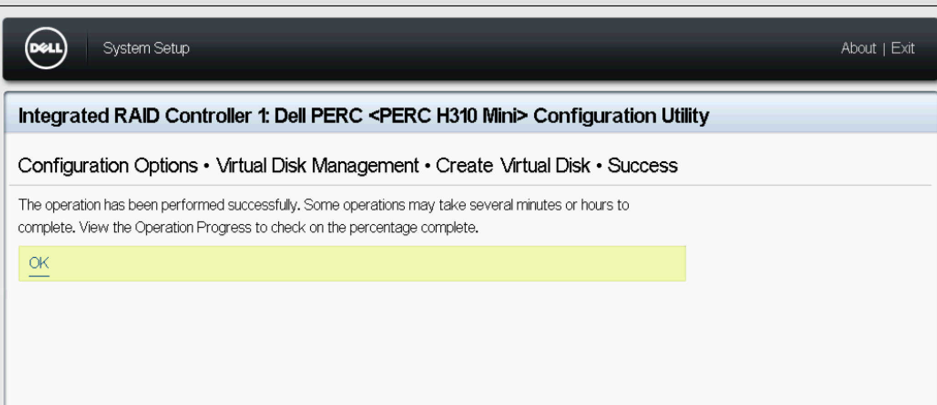Exit the System Setup utility

click(902, 48)
